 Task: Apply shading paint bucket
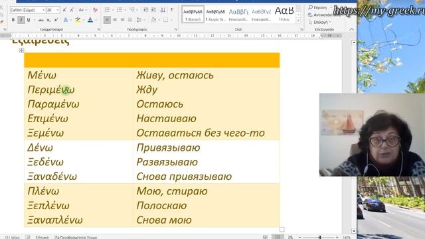[153, 20]
